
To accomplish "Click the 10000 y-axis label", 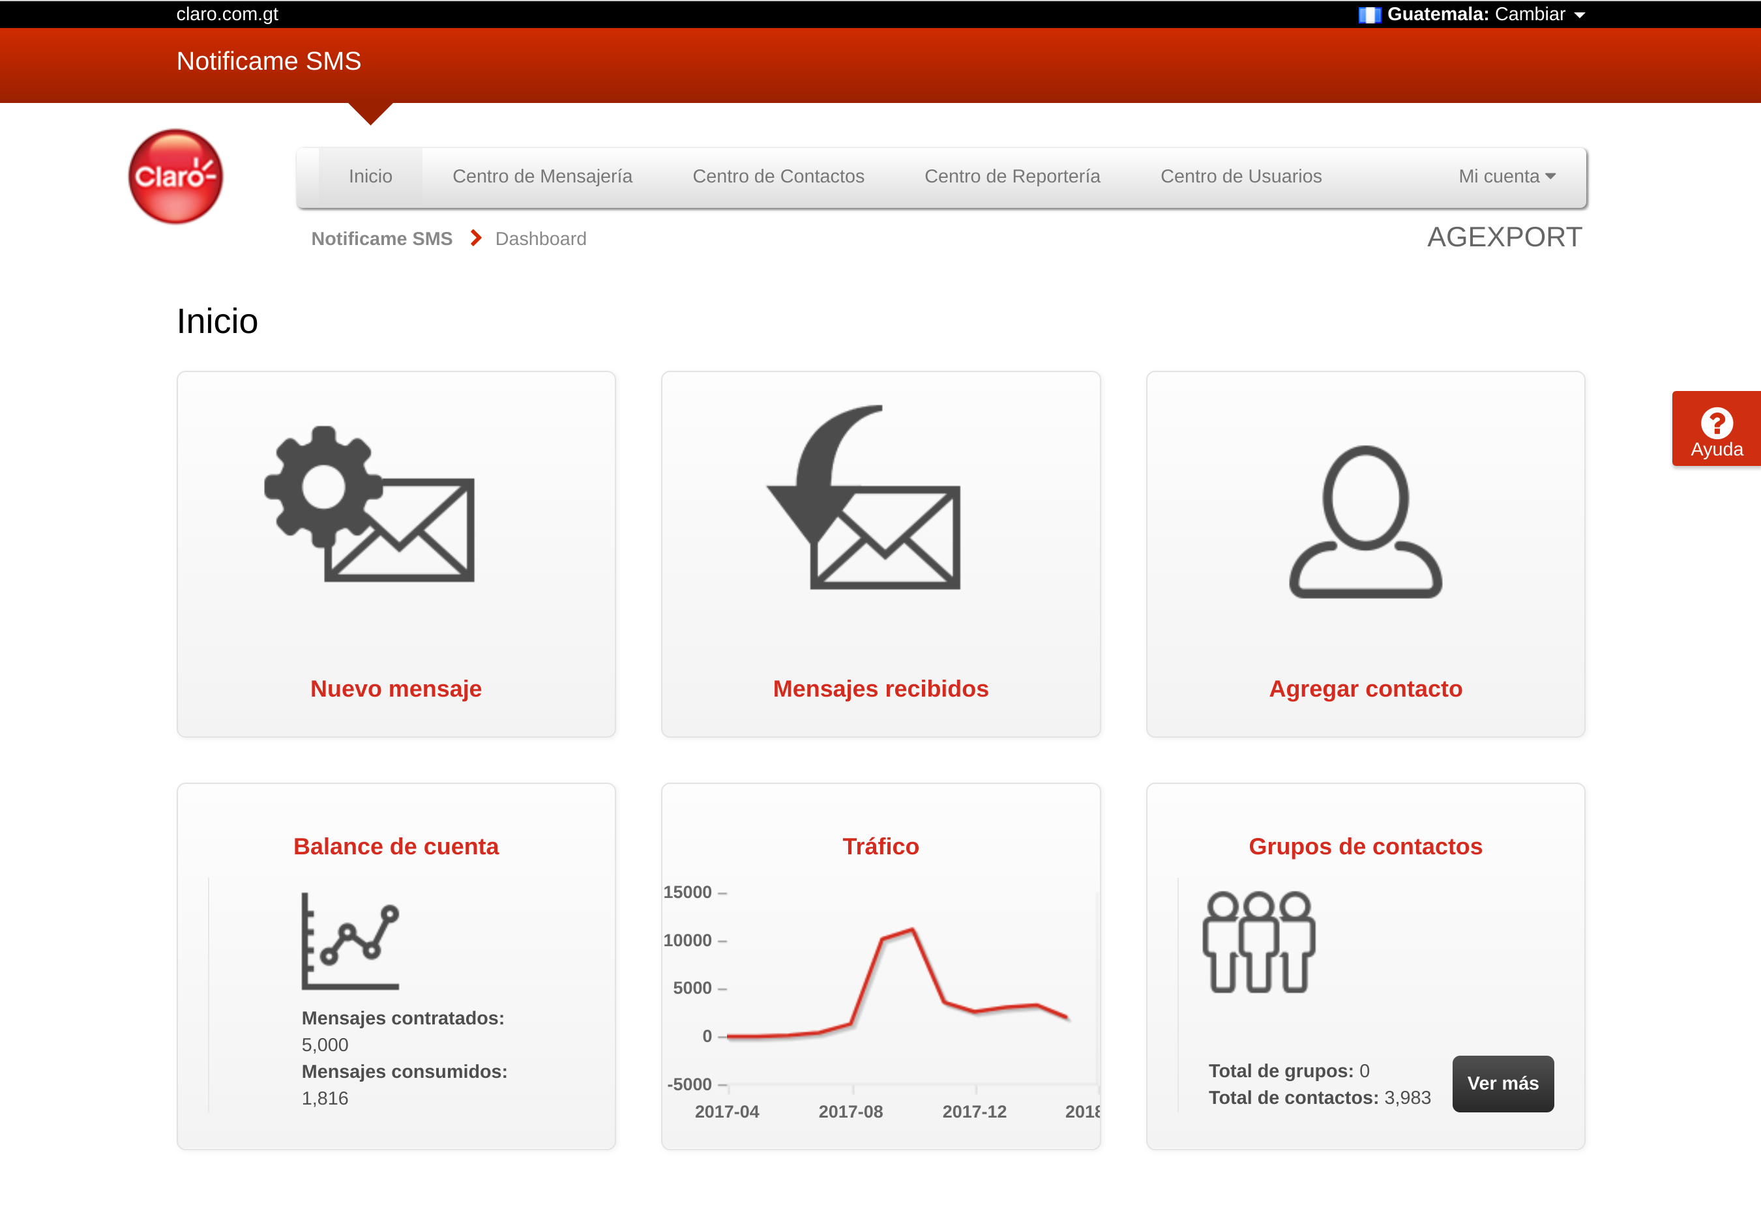I will coord(688,940).
